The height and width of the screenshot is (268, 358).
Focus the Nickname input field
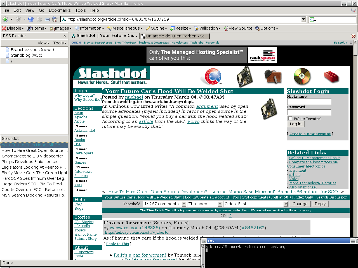point(309,102)
